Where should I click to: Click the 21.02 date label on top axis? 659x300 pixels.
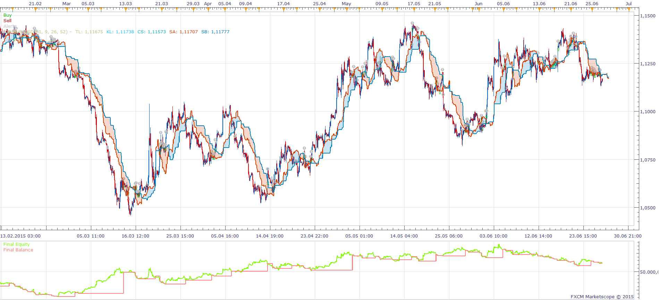pos(35,4)
